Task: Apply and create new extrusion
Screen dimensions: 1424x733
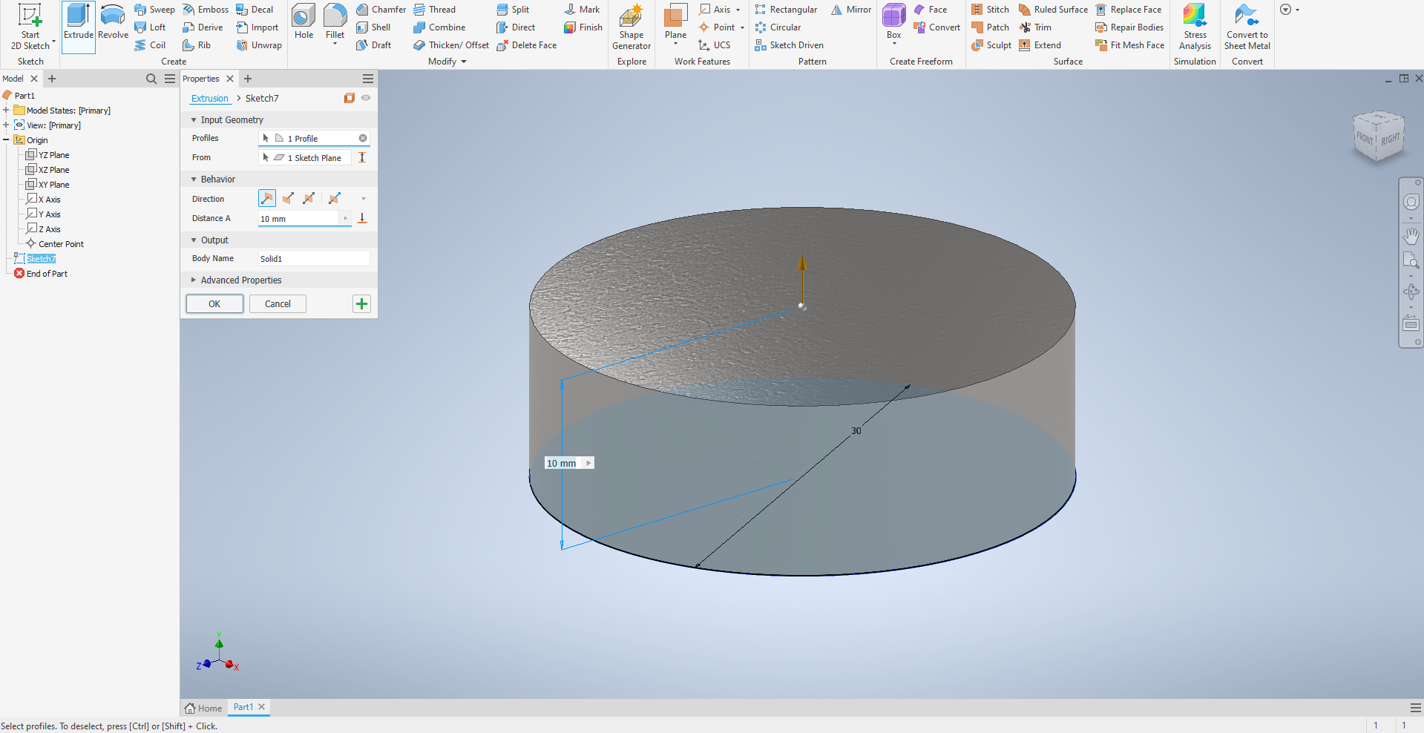Action: (361, 303)
